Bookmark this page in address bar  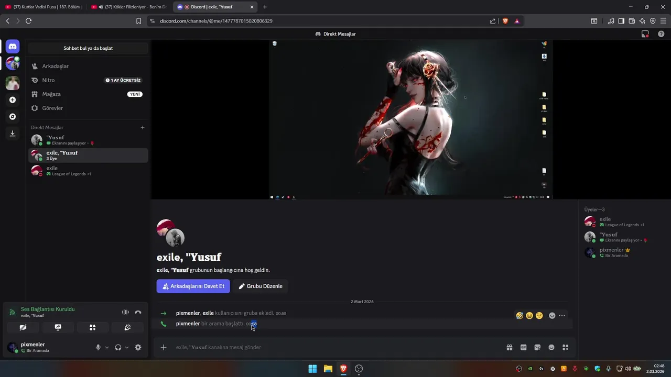(x=138, y=21)
